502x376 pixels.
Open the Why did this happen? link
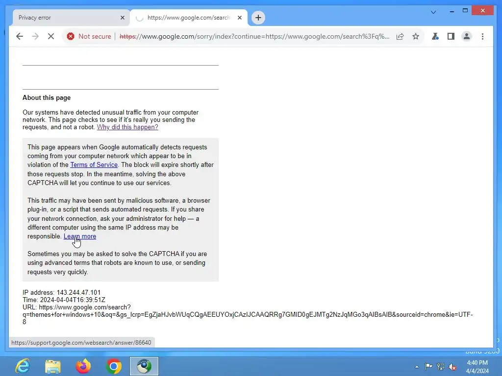tap(127, 127)
